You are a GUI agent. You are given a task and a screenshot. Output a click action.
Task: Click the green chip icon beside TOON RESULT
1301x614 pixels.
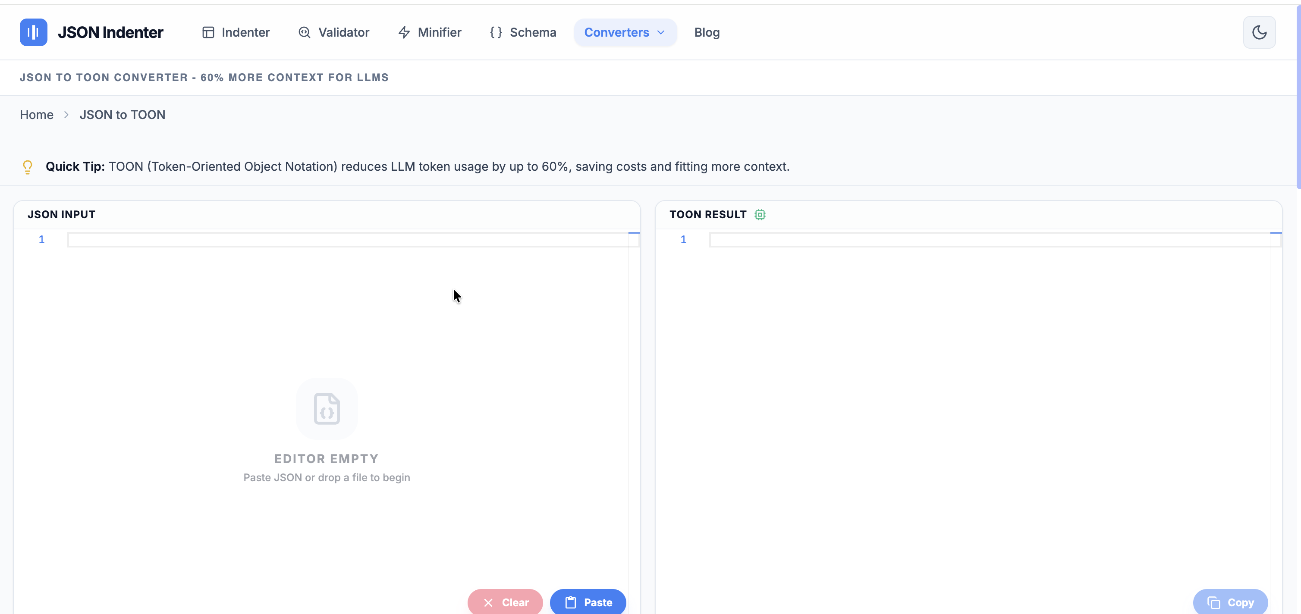(760, 214)
